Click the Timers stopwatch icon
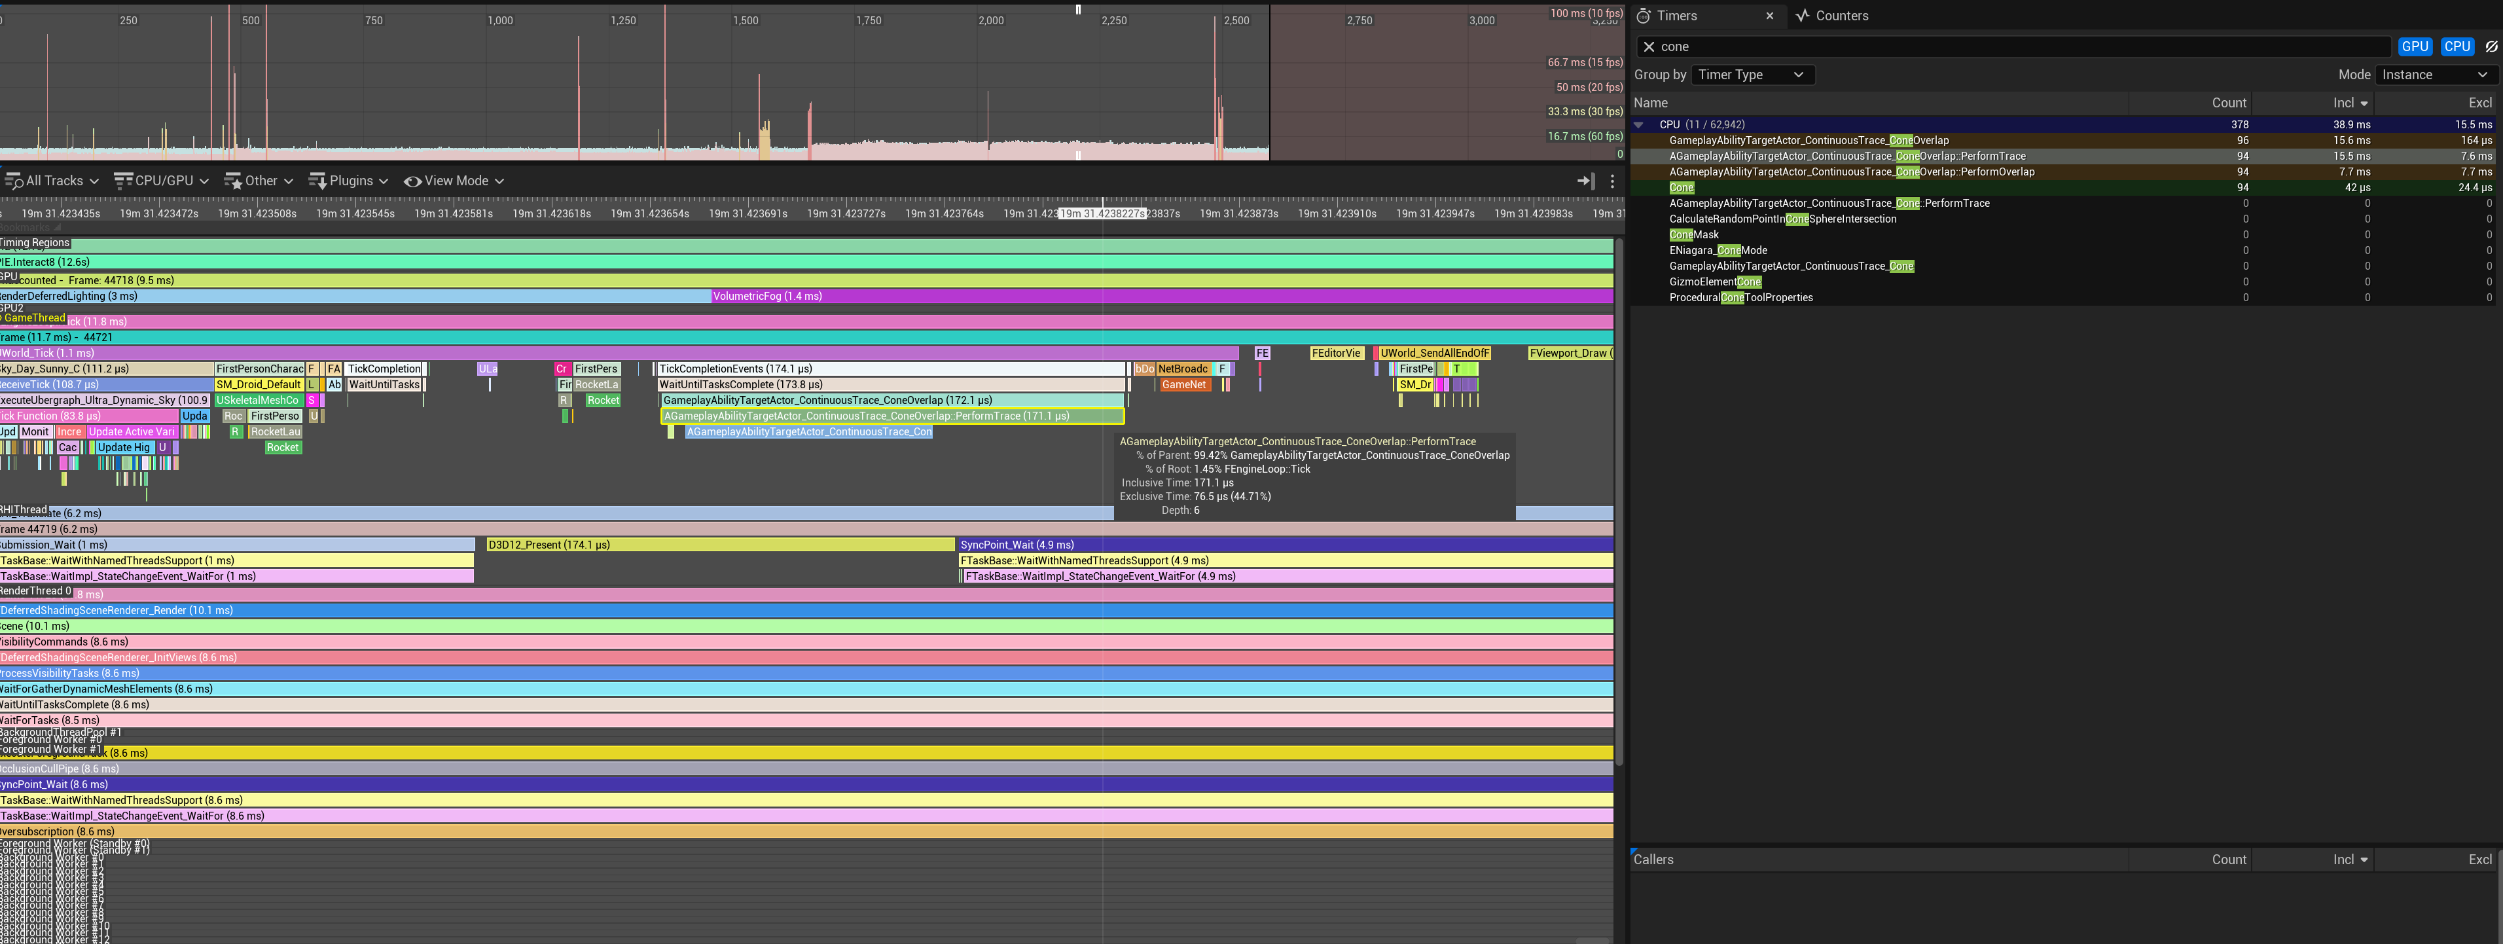This screenshot has width=2503, height=944. pyautogui.click(x=1644, y=16)
